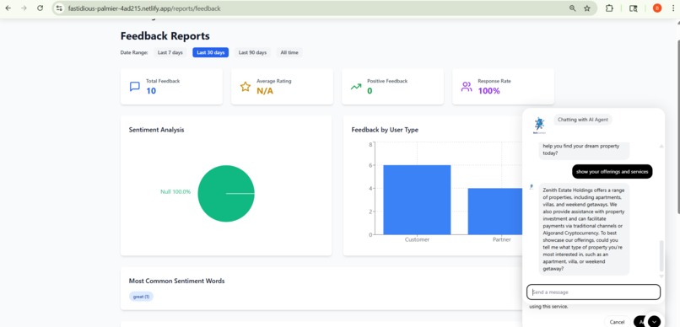Click the 'great (1)' sentiment word tag
680x327 pixels.
[x=141, y=297]
